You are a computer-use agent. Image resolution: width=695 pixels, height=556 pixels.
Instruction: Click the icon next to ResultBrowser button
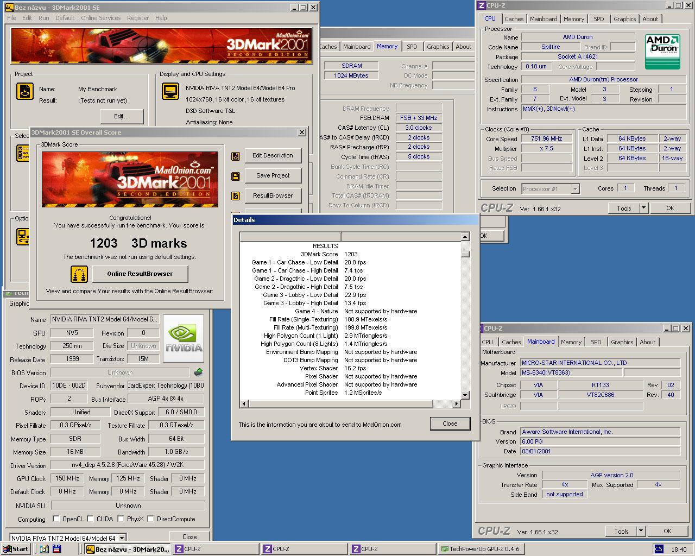(x=236, y=196)
